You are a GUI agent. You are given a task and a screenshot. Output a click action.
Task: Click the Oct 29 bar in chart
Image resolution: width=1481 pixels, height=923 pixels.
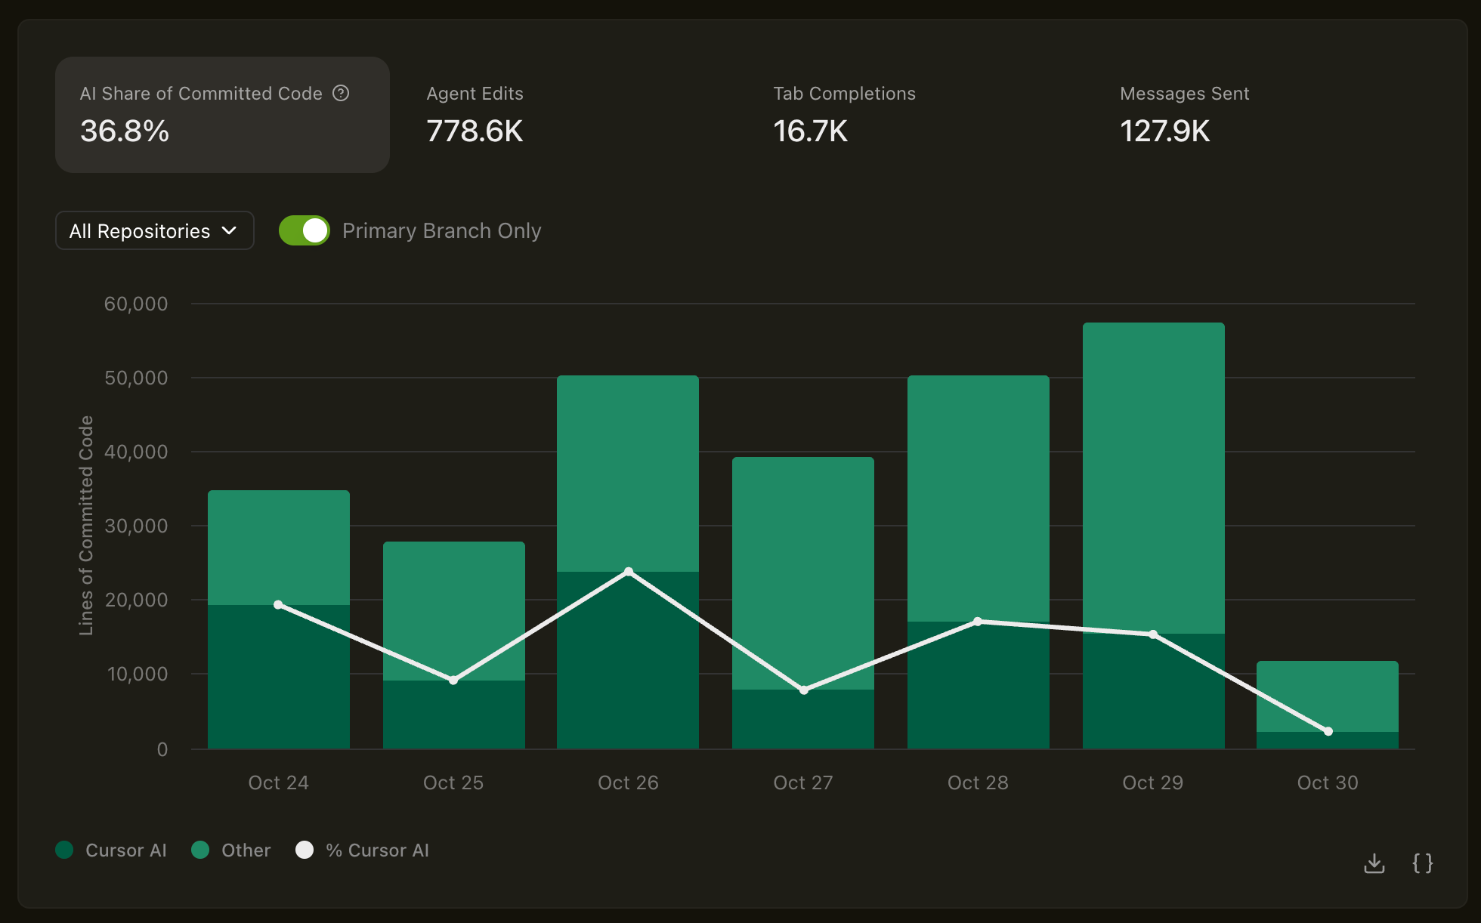(1153, 483)
